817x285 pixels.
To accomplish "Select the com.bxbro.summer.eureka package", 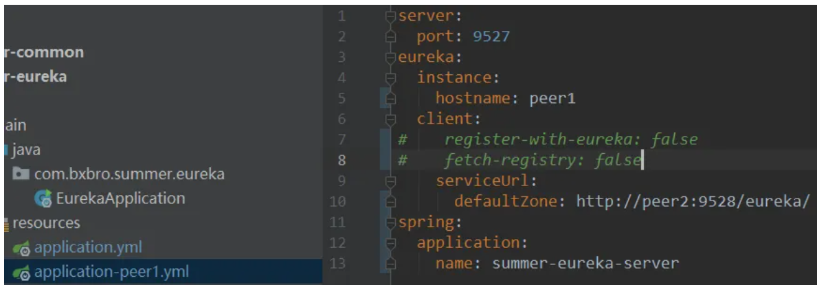I will (x=129, y=174).
